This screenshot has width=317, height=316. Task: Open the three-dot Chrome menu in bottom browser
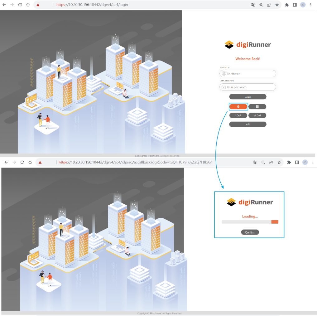(313, 162)
